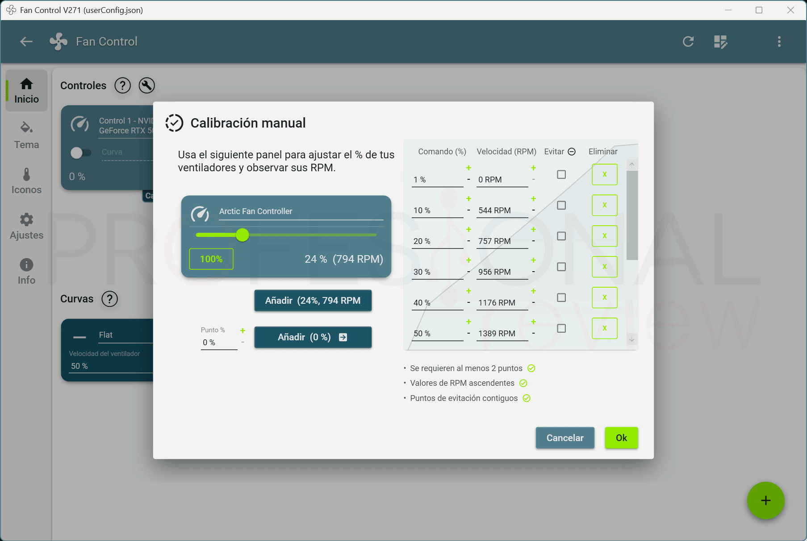
Task: Confirm calibration with Ok button
Action: (621, 438)
